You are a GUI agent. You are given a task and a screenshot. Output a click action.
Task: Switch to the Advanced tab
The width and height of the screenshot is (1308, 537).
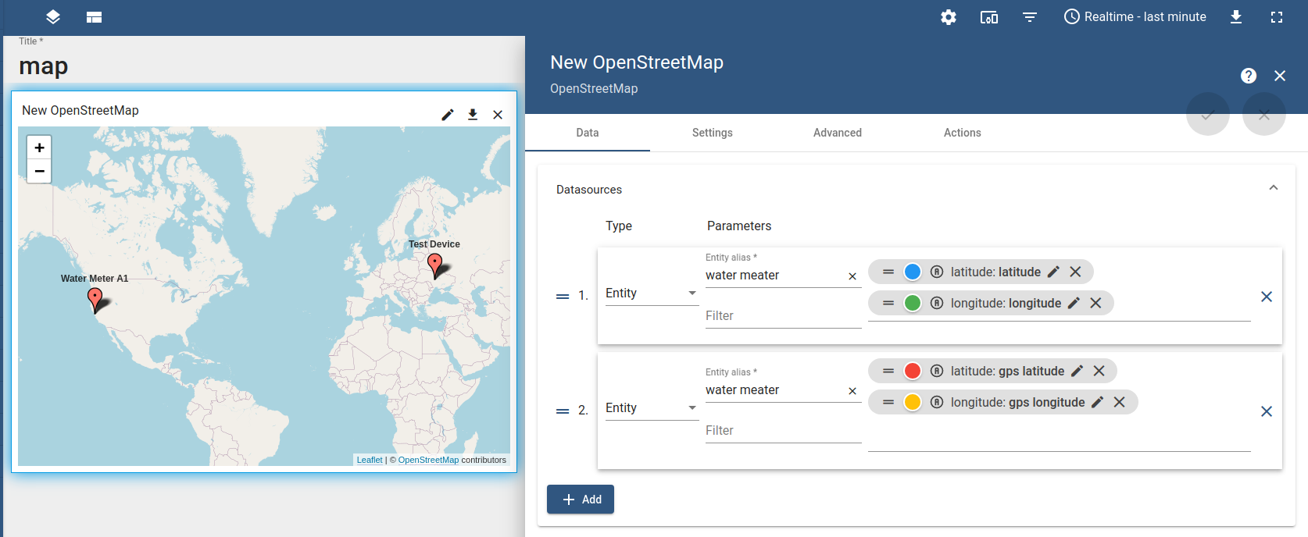[838, 133]
